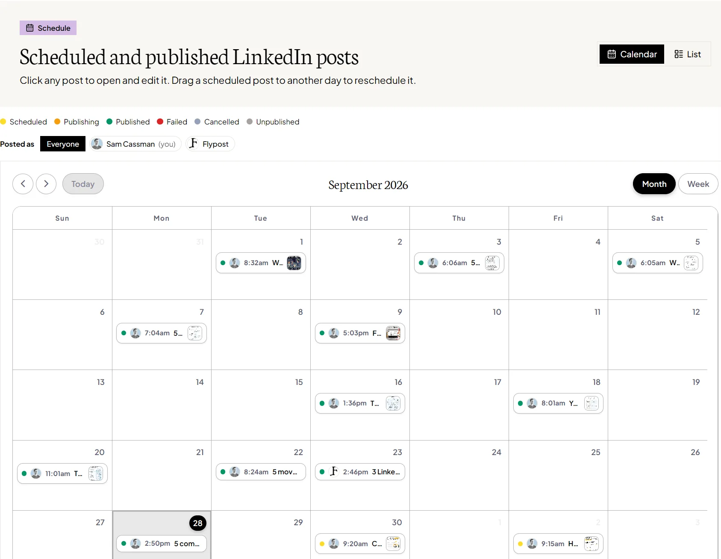Filter posts by Everyone

pyautogui.click(x=63, y=144)
